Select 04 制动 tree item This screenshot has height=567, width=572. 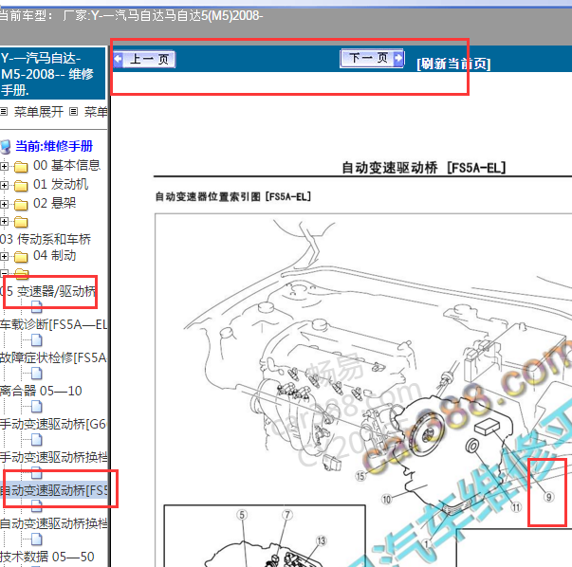pyautogui.click(x=54, y=256)
